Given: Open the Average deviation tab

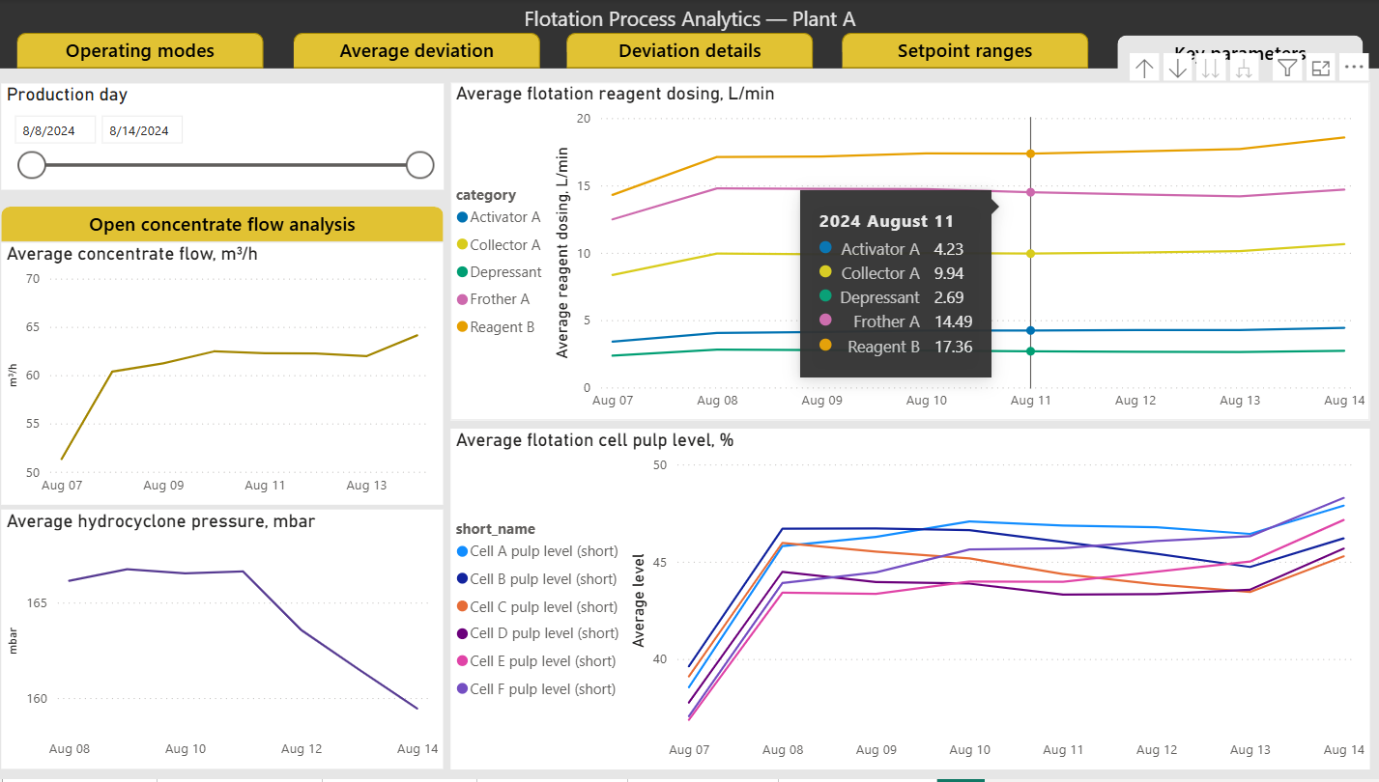Looking at the screenshot, I should point(417,51).
